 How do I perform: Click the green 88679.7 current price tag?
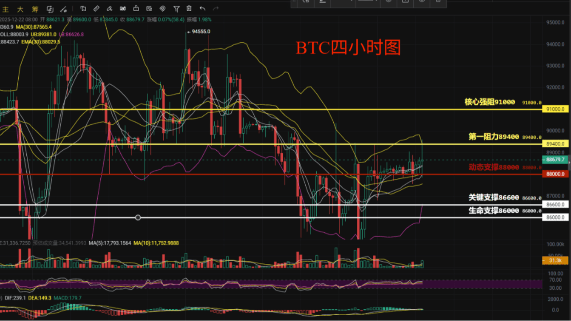555,160
